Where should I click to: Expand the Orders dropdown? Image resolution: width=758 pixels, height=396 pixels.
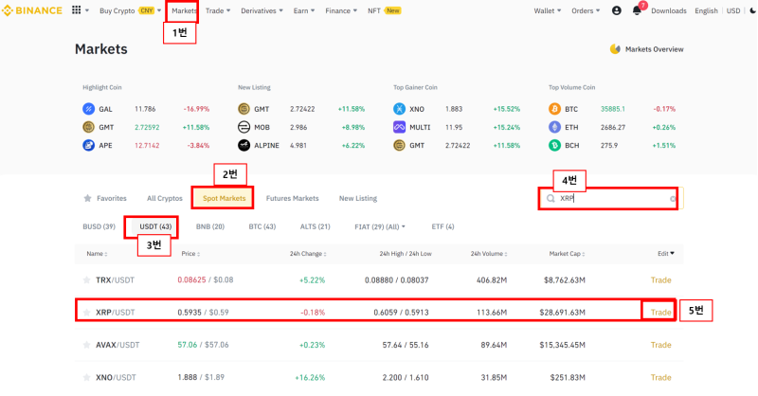586,10
